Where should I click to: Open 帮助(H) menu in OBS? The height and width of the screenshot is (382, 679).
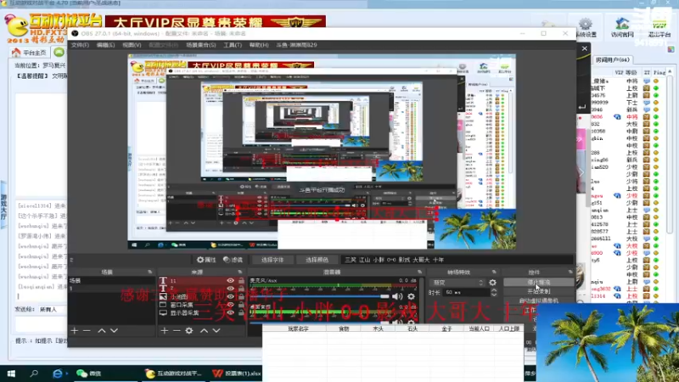click(259, 45)
